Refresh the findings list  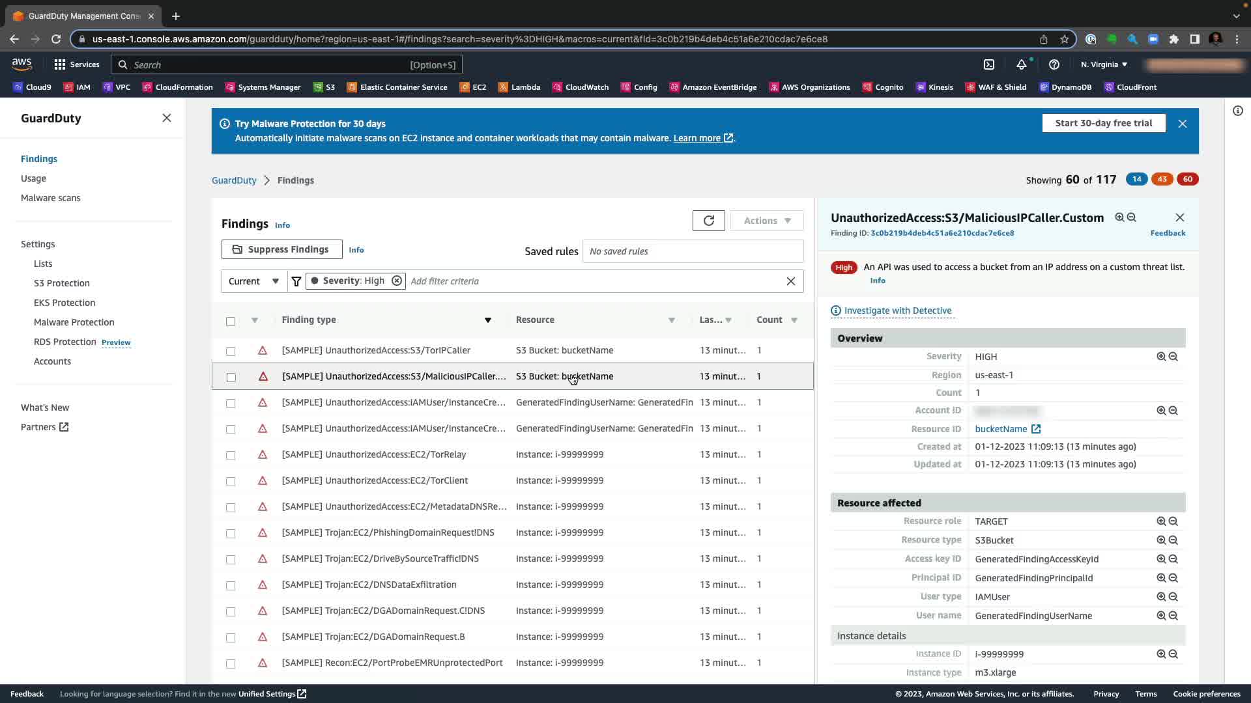pyautogui.click(x=708, y=221)
